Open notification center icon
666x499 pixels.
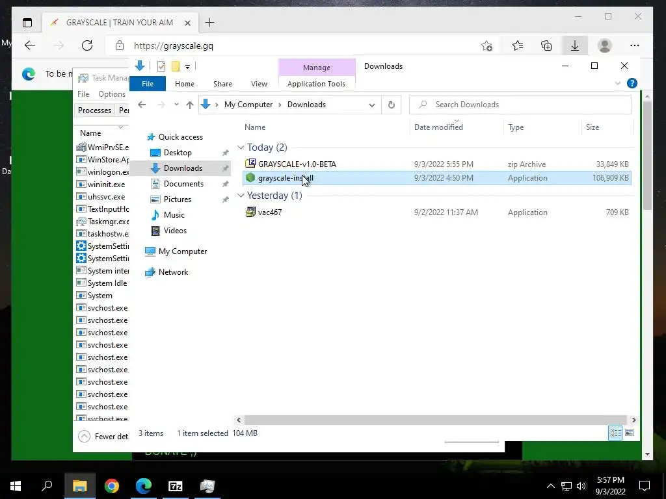point(645,486)
